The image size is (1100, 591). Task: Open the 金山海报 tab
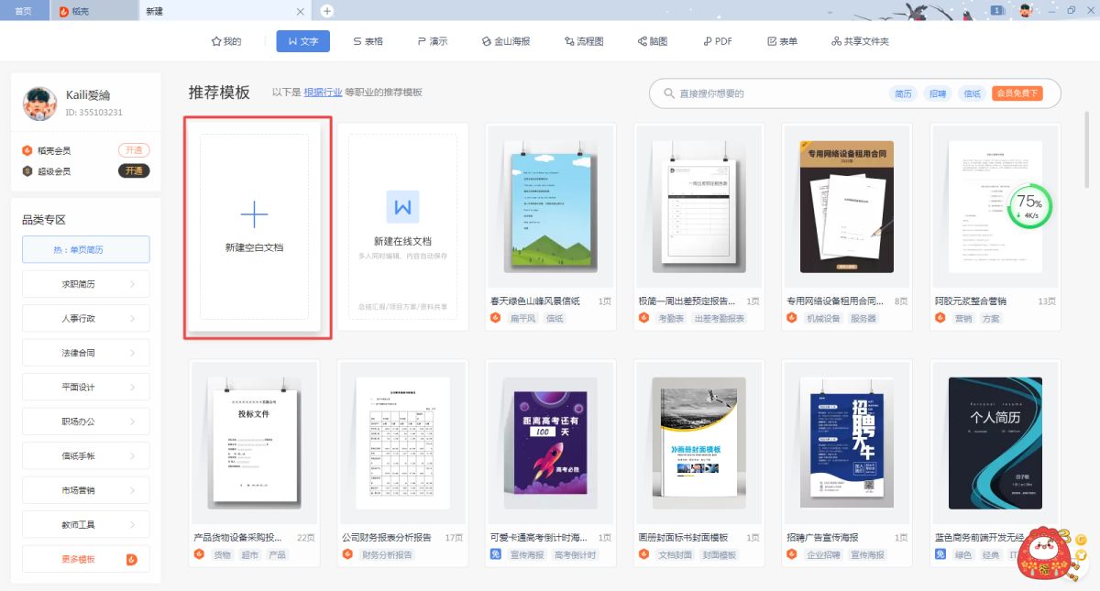click(x=506, y=41)
